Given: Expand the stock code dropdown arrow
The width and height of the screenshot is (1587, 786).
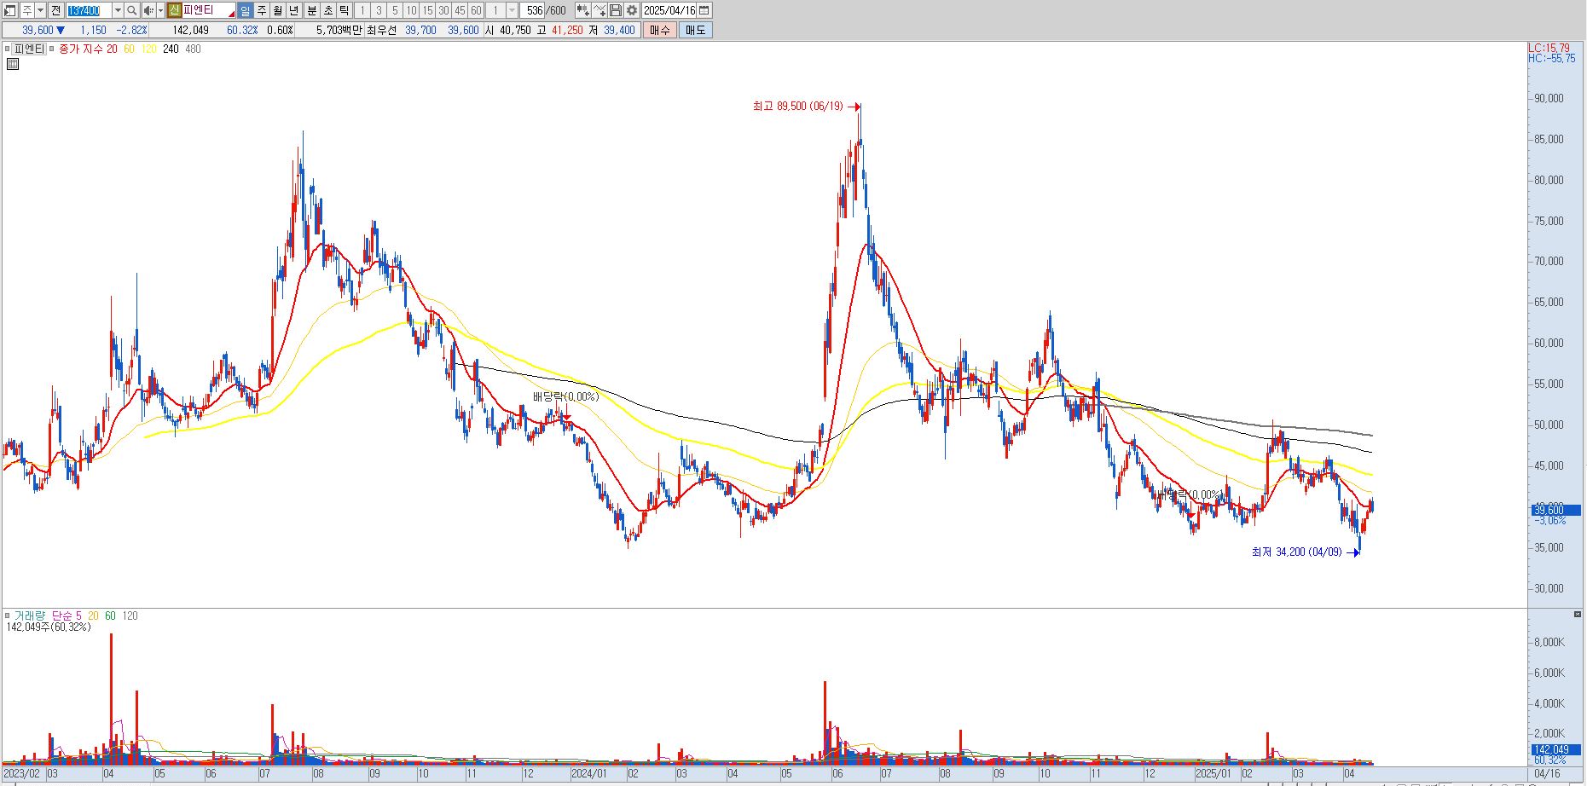Looking at the screenshot, I should pos(118,10).
